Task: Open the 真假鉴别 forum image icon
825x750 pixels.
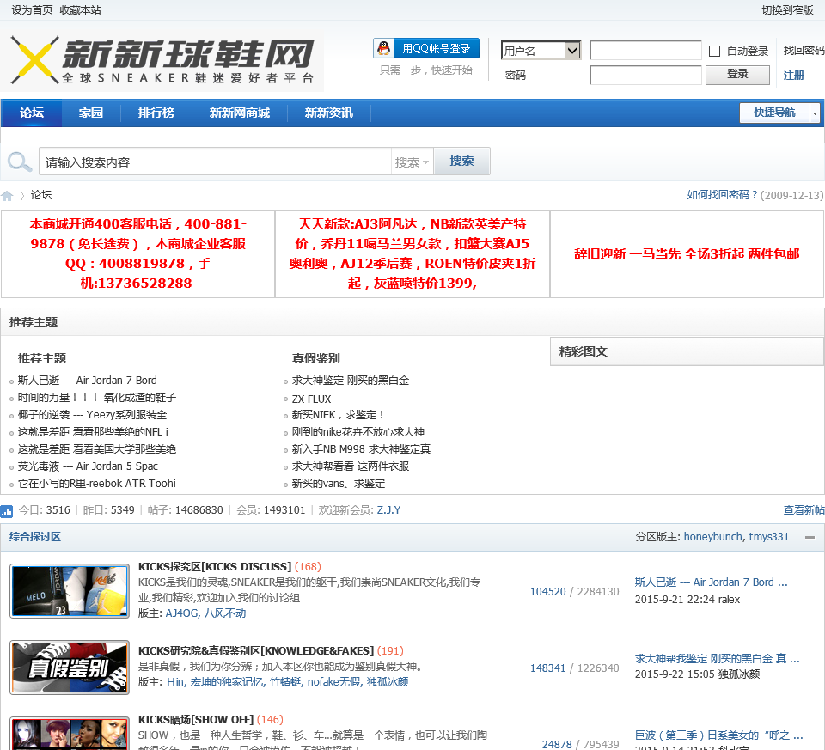Action: point(70,668)
